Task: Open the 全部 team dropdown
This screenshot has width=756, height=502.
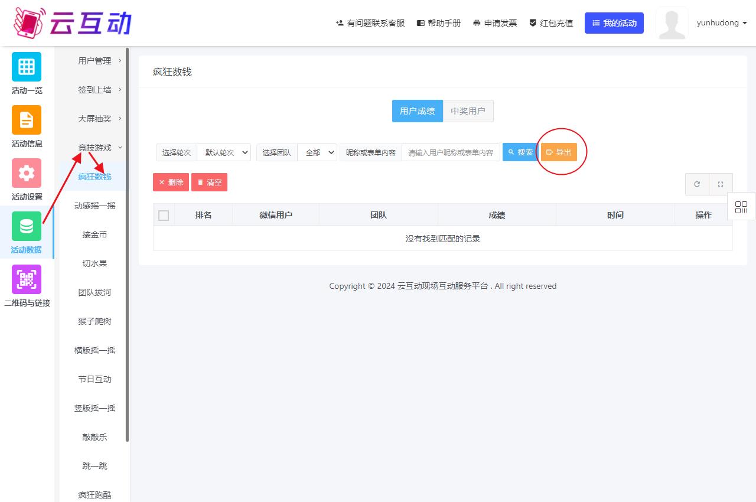Action: (317, 152)
